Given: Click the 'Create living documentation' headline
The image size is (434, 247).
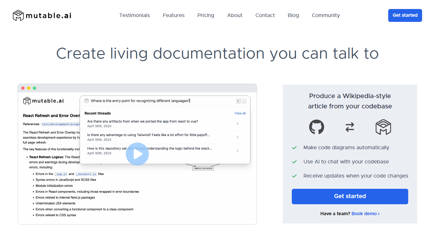Looking at the screenshot, I should (217, 53).
